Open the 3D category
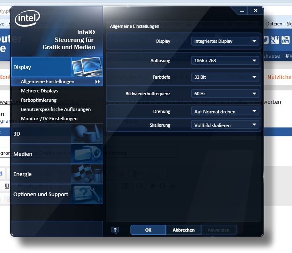This screenshot has height=253, width=292. pyautogui.click(x=57, y=134)
